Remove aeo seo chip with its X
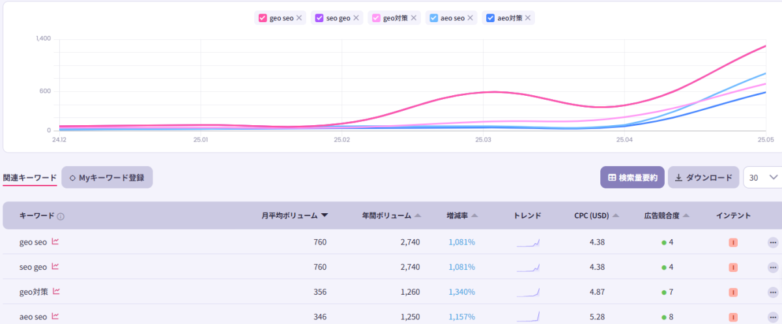Viewport: 782px width, 324px height. tap(471, 18)
